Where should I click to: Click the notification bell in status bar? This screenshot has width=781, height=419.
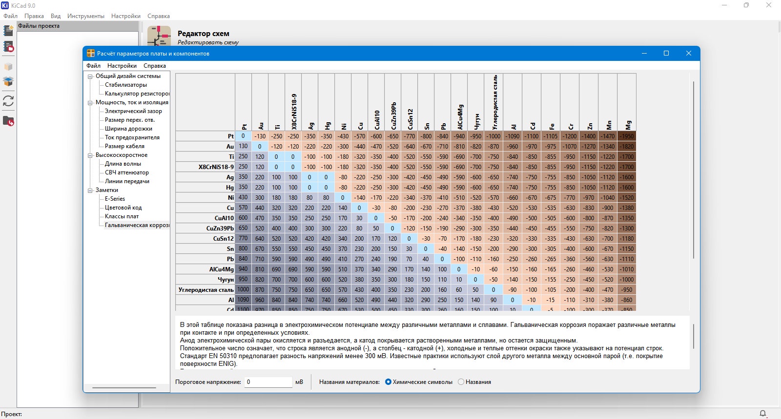(x=763, y=414)
